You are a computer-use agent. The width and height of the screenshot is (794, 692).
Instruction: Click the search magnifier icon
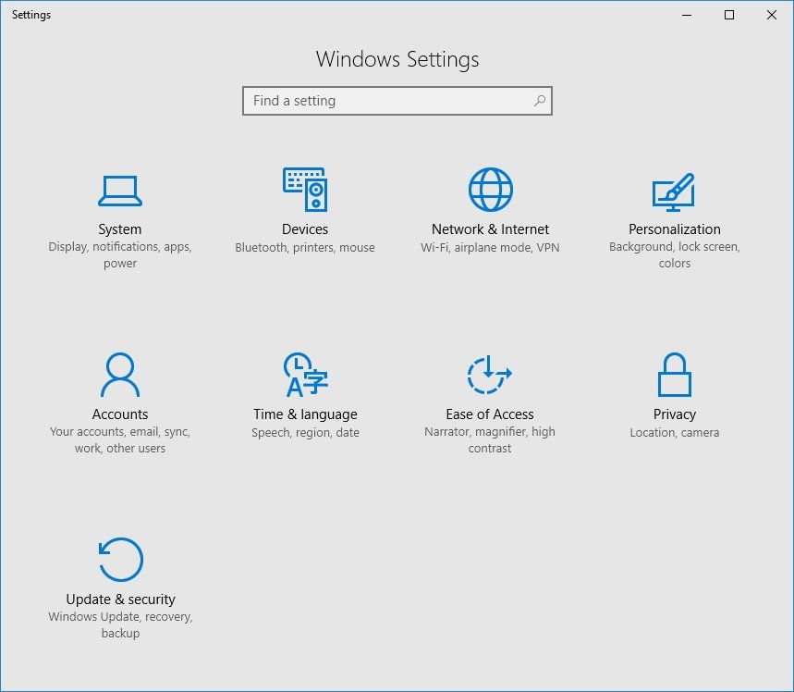pyautogui.click(x=539, y=100)
